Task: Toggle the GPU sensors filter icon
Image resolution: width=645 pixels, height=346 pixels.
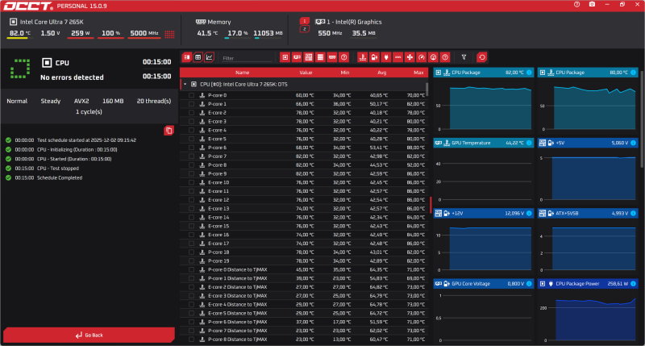Action: coord(297,57)
